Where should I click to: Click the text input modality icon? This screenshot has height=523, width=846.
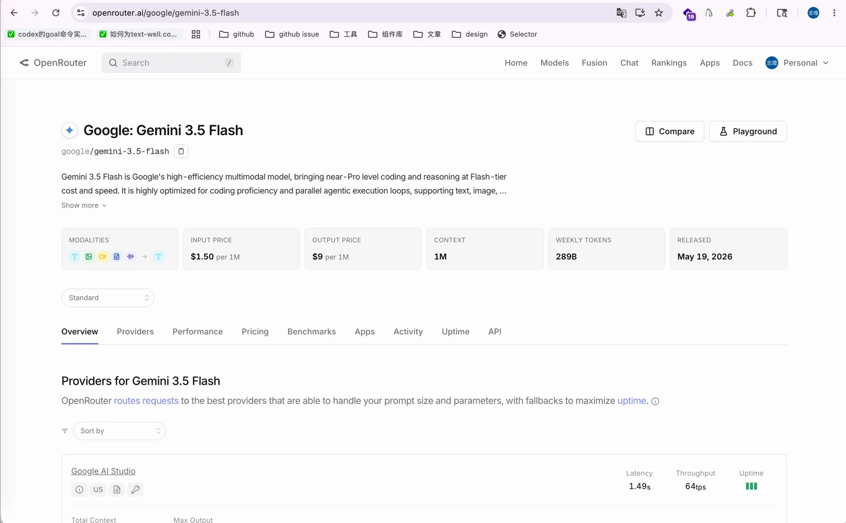[75, 257]
